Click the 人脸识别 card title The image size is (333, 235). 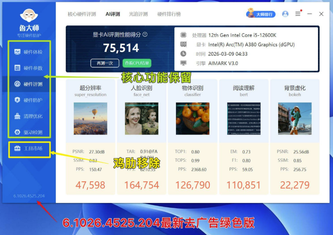[142, 88]
